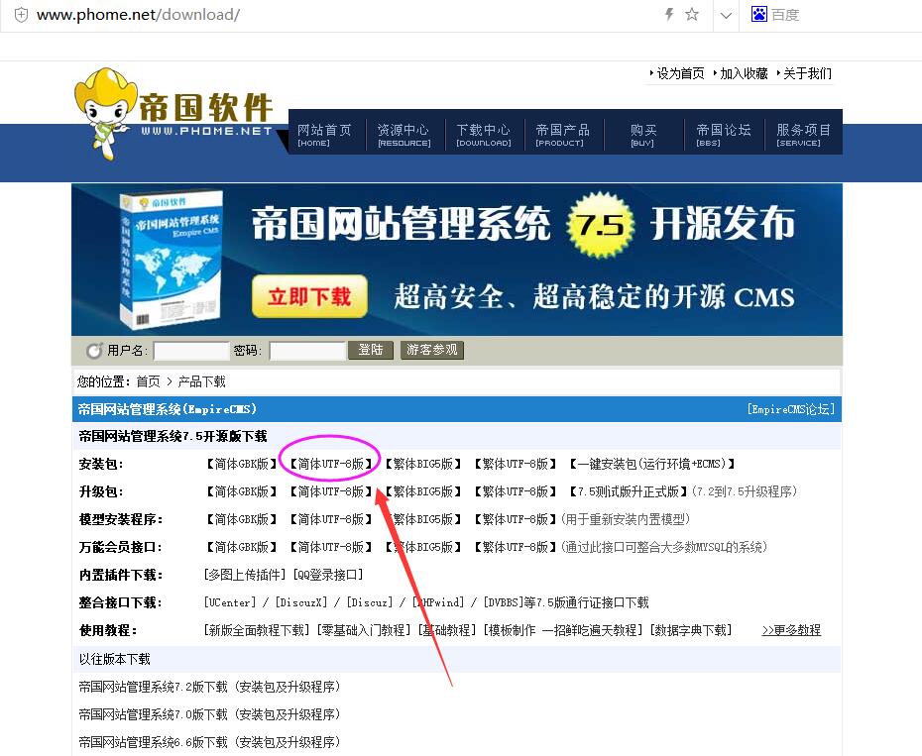Open the 帝国产品 PRODUCT nav item
The width and height of the screenshot is (922, 756).
point(562,135)
